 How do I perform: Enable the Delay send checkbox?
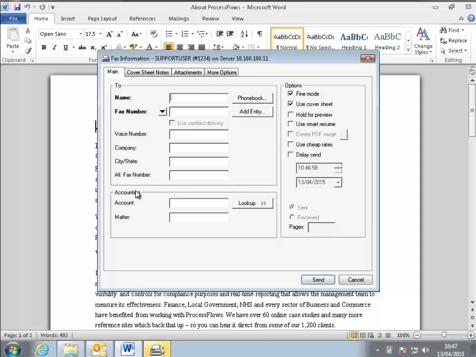[291, 155]
